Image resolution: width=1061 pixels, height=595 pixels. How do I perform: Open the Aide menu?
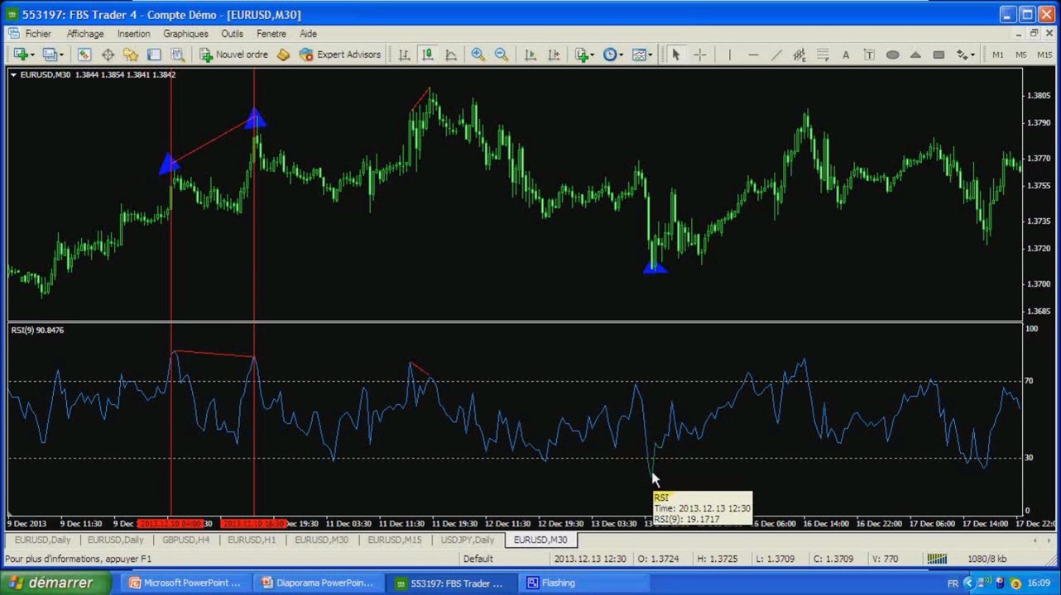tap(308, 34)
